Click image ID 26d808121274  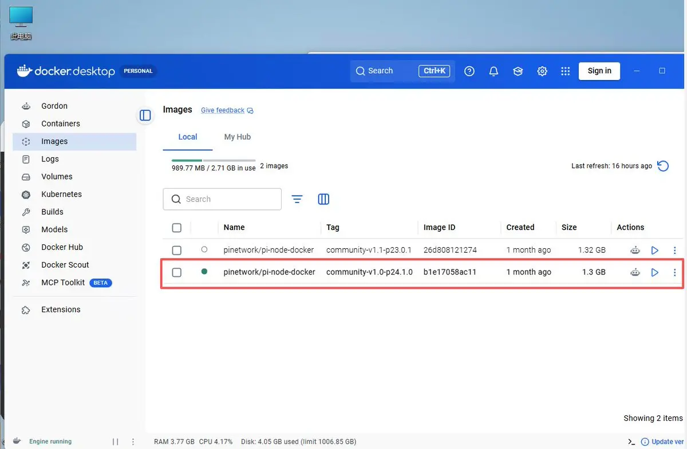click(x=450, y=250)
